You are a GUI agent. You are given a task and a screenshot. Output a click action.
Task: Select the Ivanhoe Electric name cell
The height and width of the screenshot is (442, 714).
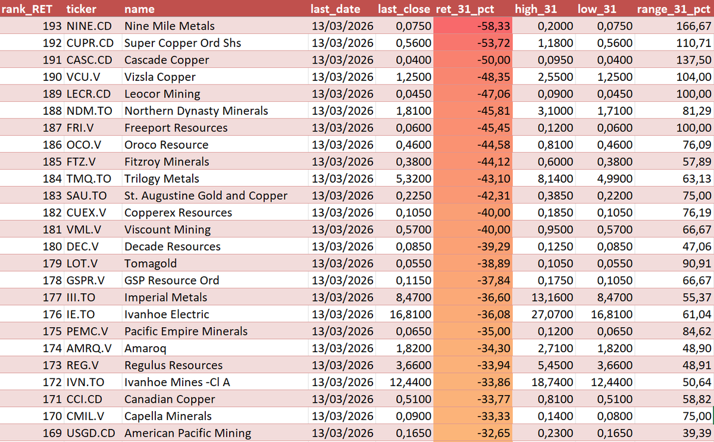coord(215,314)
